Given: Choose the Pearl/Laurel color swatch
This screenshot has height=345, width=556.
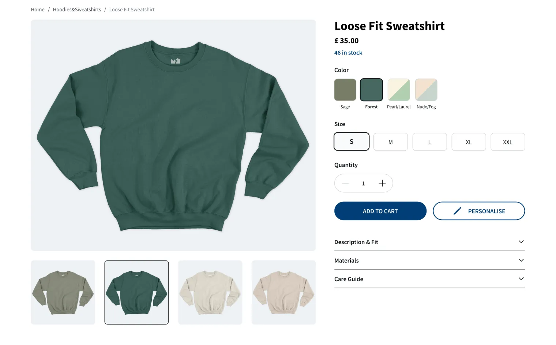Looking at the screenshot, I should point(399,90).
